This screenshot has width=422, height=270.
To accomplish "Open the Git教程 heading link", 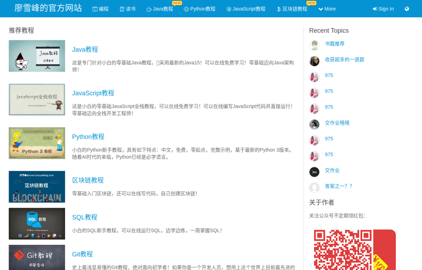I will coord(82,254).
